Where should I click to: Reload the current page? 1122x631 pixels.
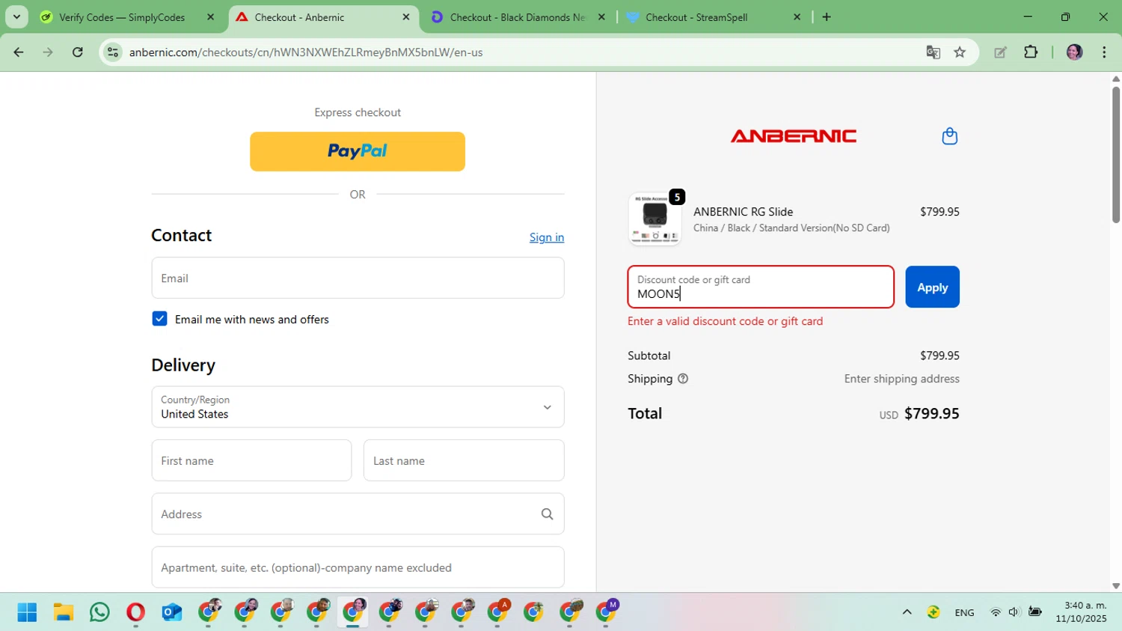[78, 52]
